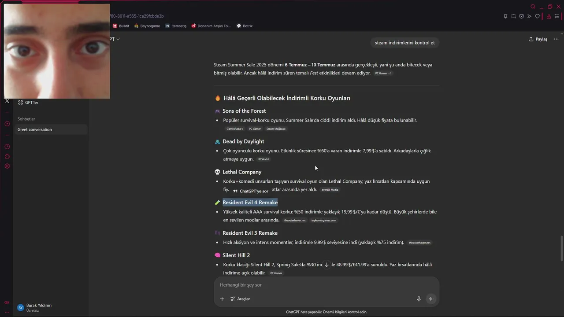The width and height of the screenshot is (564, 317).
Task: Open theouterhaven.net chip under Resident Evil 4
Action: (295, 220)
